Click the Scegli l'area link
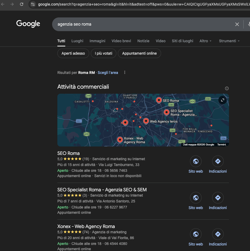This screenshot has width=250, height=251. point(108,73)
